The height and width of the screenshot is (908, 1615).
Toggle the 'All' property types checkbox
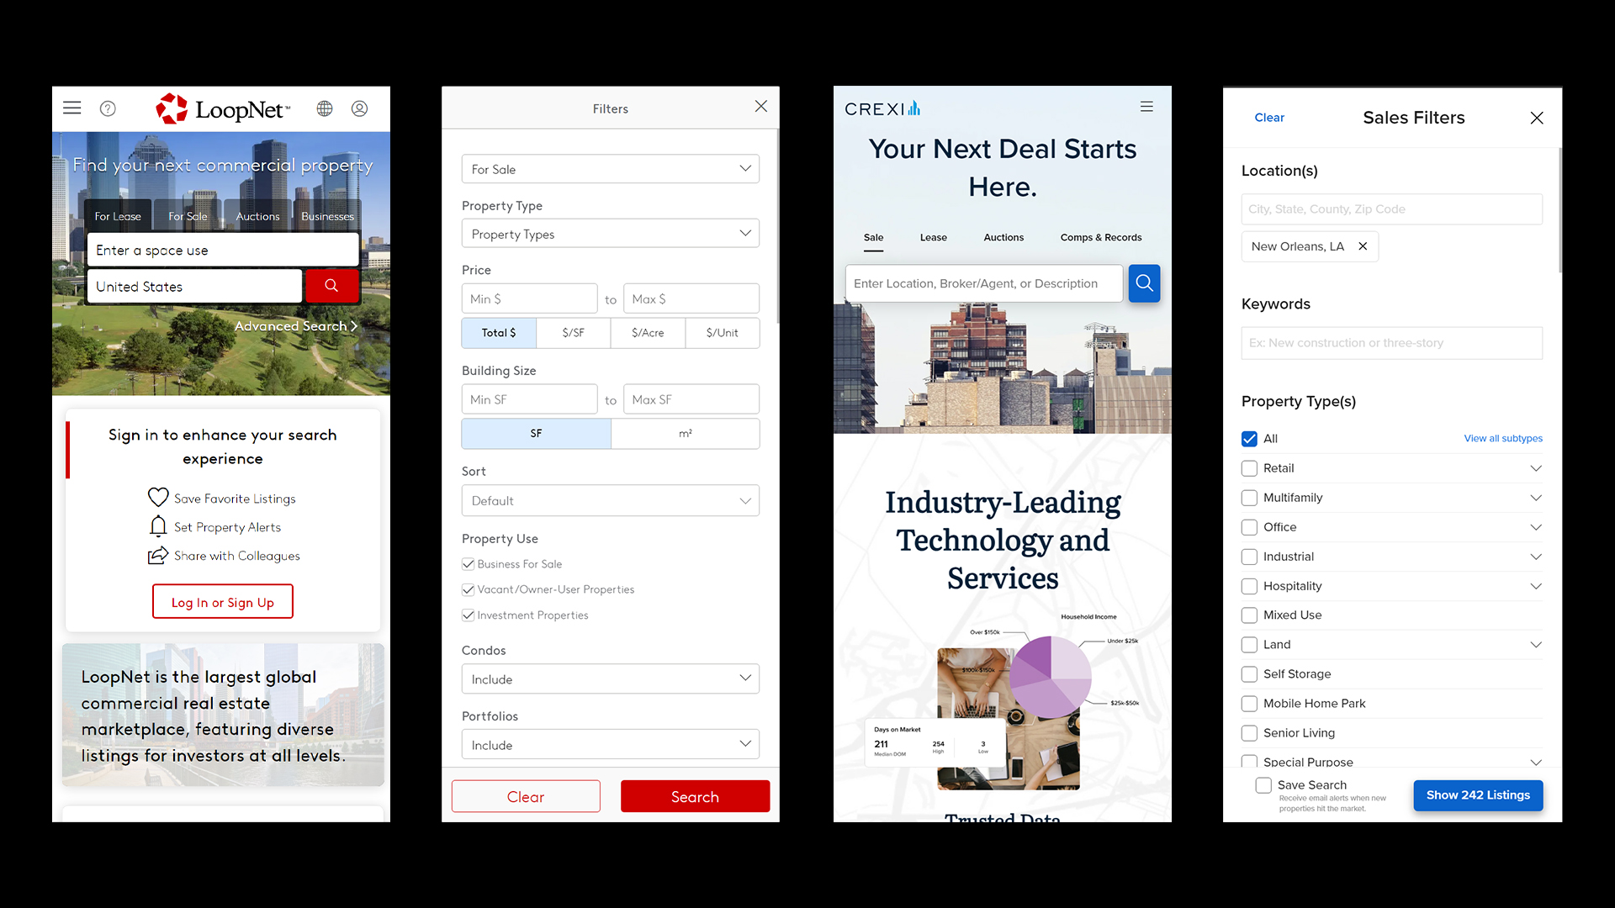[1249, 438]
